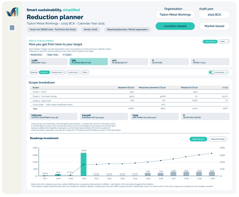Select the Scope 1 - Direct row

pyautogui.click(x=130, y=92)
